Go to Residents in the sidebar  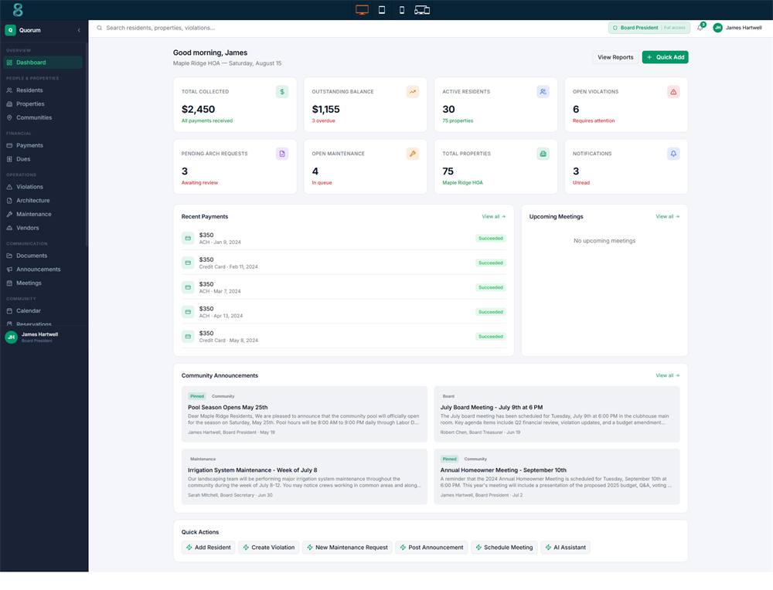tap(43, 90)
